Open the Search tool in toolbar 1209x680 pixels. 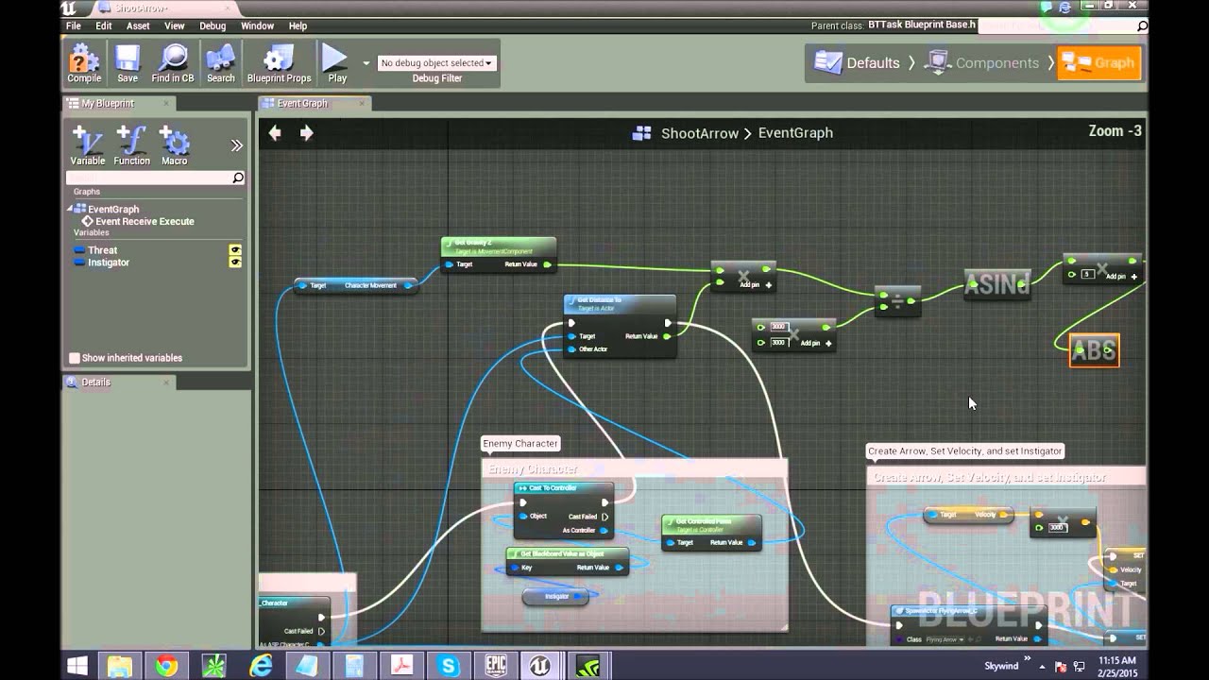[x=221, y=63]
